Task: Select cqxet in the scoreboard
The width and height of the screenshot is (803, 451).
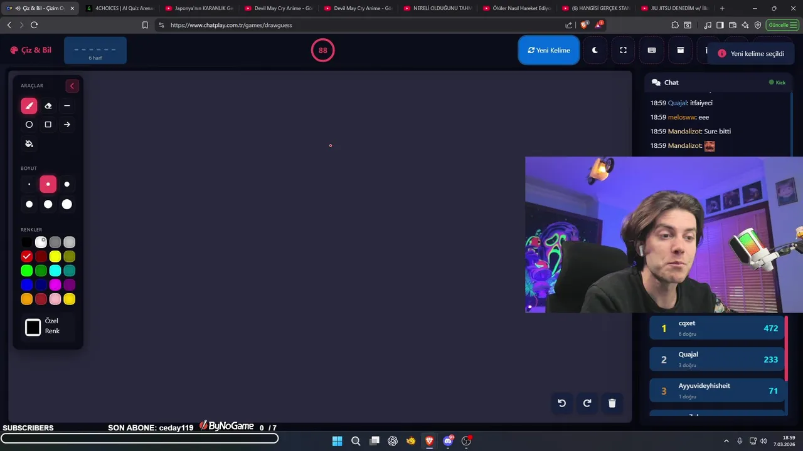Action: pyautogui.click(x=717, y=328)
